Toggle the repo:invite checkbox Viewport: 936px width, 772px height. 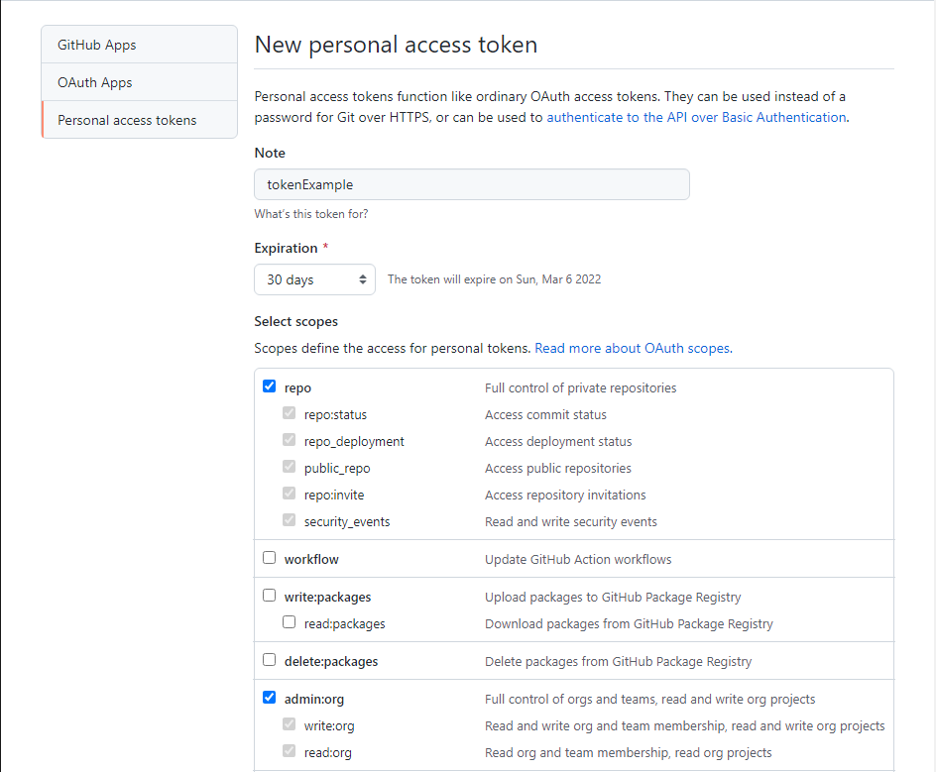(289, 494)
